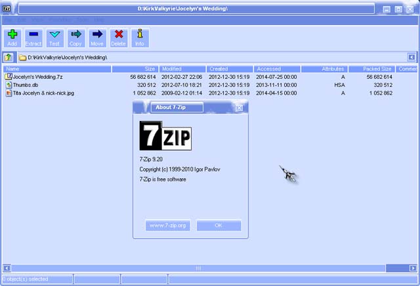Click the '0 object(s) selected' status text
This screenshot has height=286, width=420.
26,279
